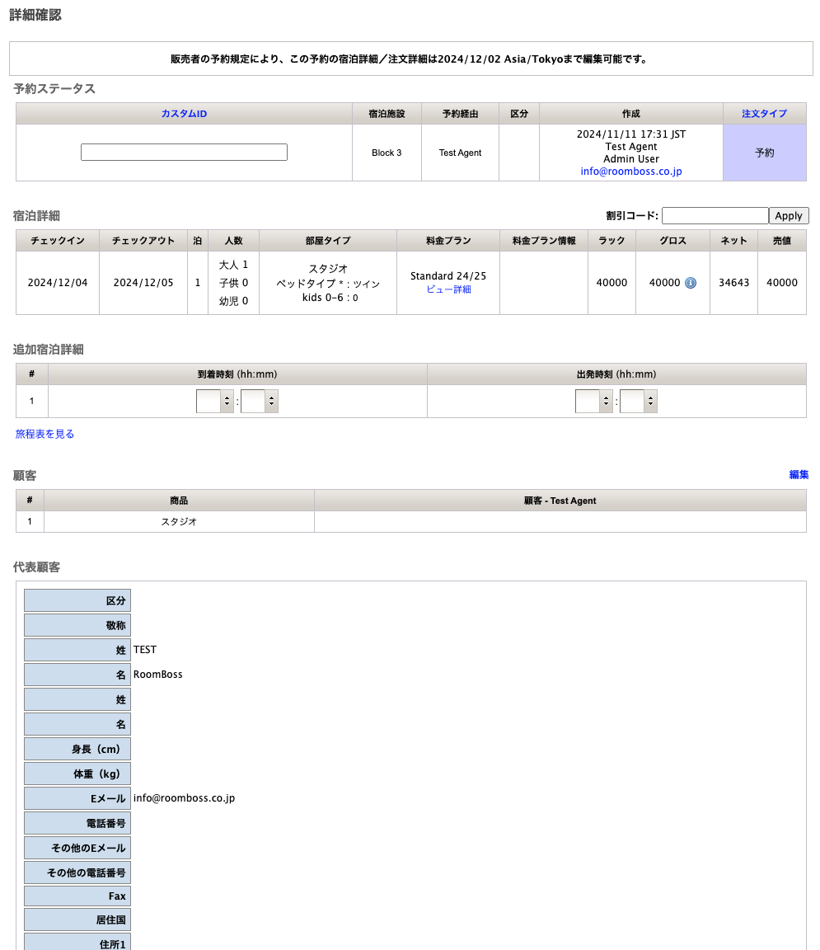Expand the departure time hour dropdown
Image resolution: width=820 pixels, height=950 pixels.
coord(593,402)
